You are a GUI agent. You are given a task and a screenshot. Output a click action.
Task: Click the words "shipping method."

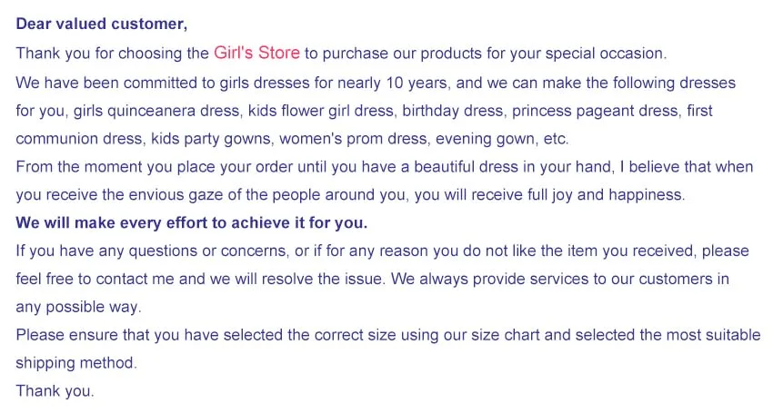point(76,363)
